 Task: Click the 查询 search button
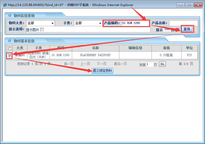[x=187, y=29]
